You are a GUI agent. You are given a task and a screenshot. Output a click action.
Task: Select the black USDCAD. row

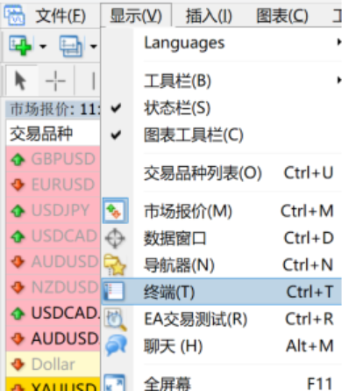coord(53,313)
